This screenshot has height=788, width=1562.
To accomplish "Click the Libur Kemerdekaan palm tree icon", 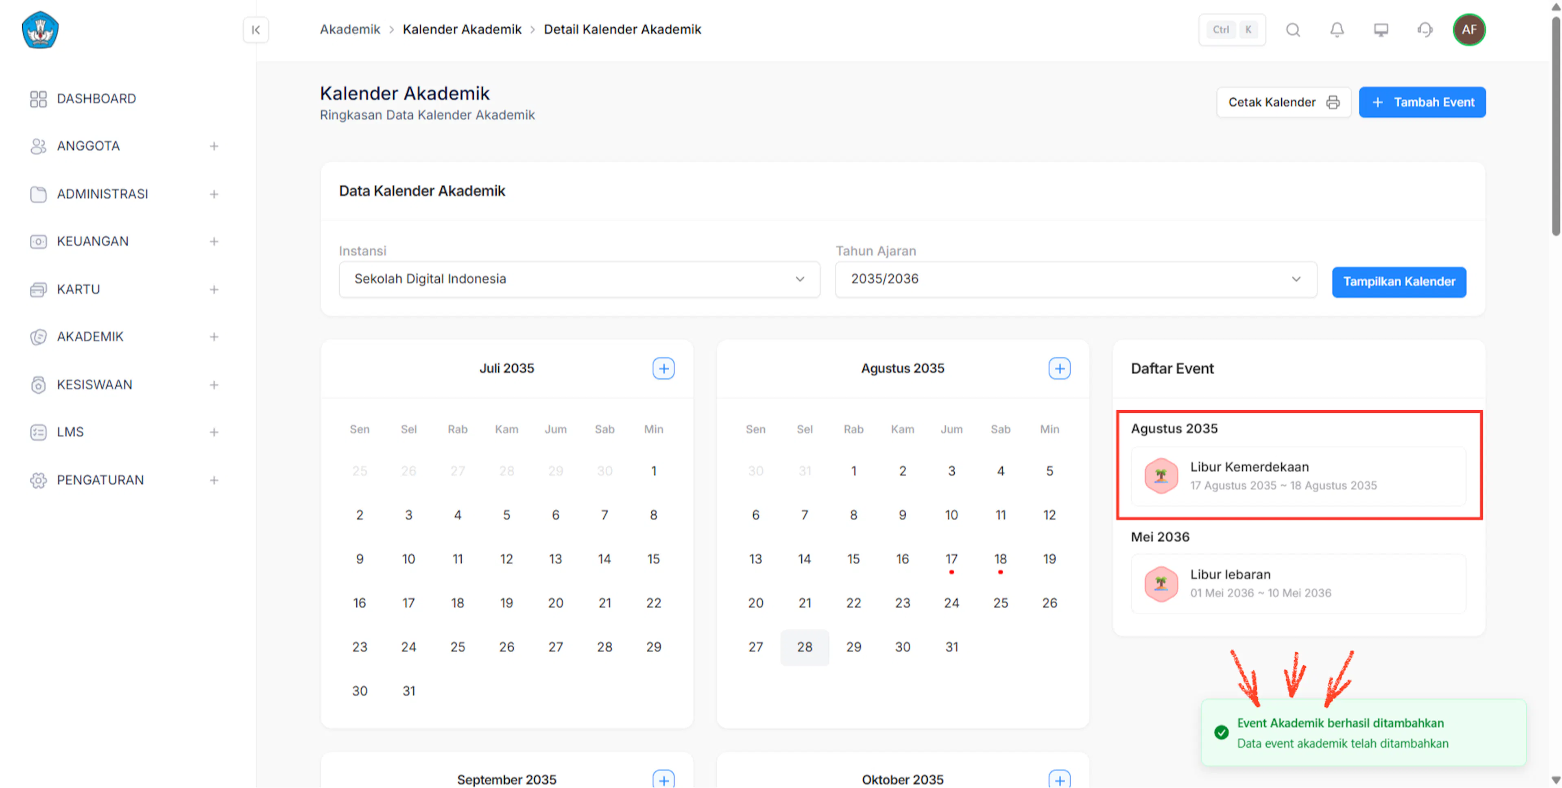I will tap(1161, 476).
